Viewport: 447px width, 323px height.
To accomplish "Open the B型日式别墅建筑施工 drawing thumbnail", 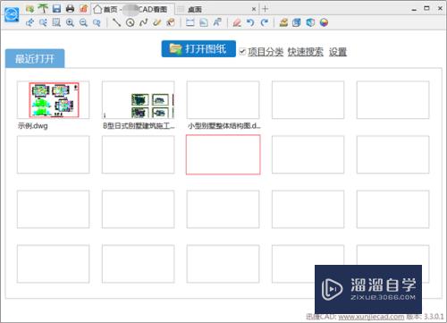I will tap(139, 100).
